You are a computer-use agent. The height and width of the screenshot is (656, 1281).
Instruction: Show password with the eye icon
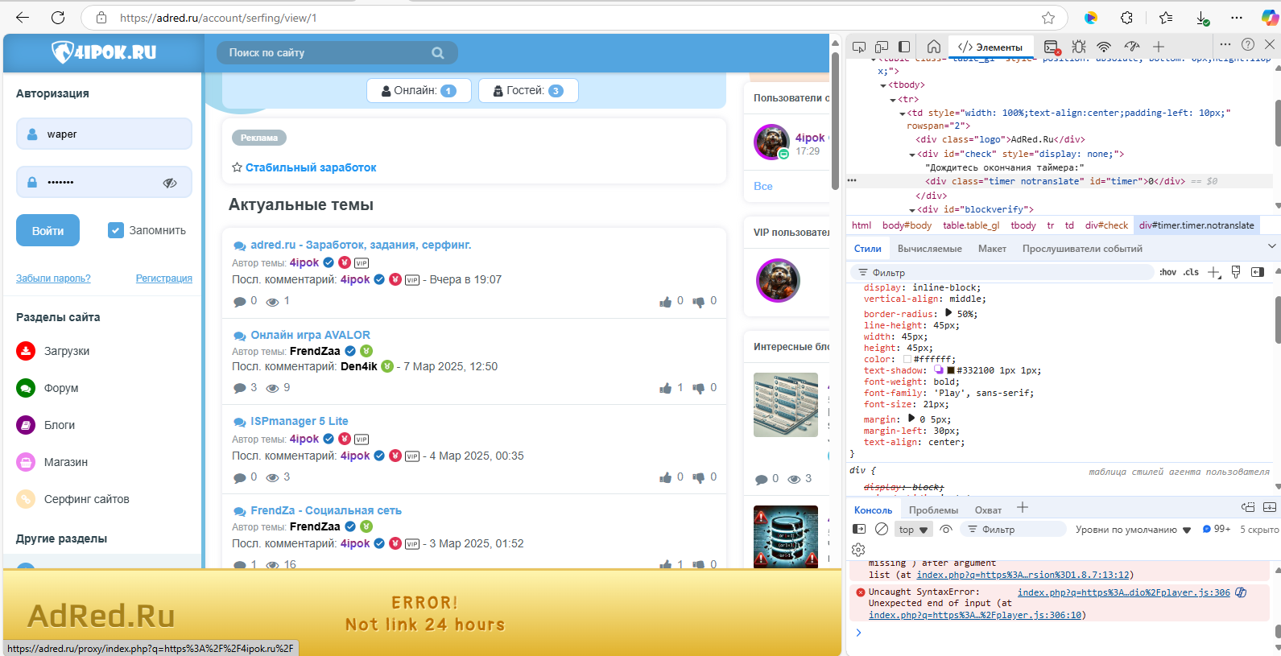[x=170, y=183]
